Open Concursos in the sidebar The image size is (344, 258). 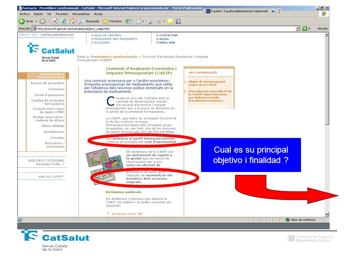(56, 89)
